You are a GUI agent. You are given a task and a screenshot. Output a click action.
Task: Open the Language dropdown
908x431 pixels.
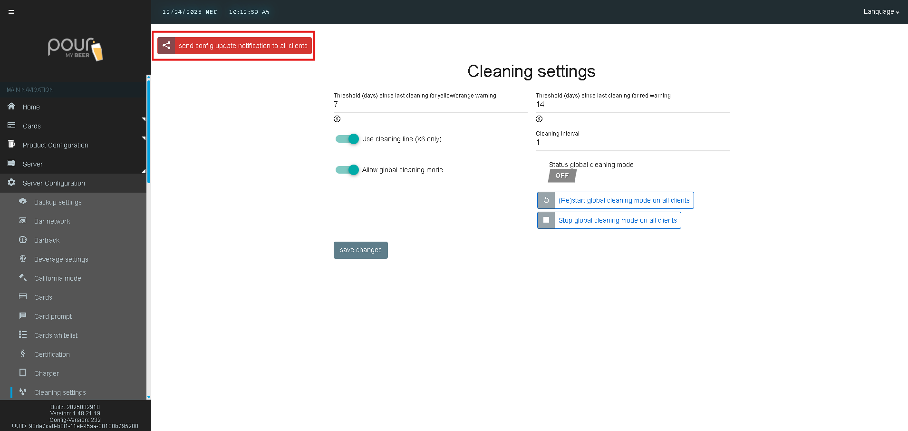point(881,12)
